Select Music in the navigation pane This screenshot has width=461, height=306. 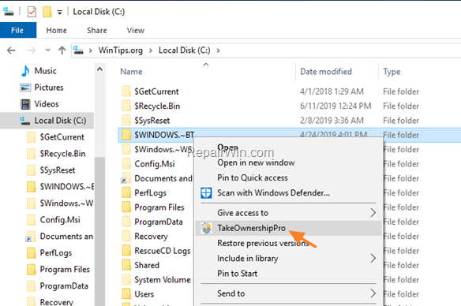pos(45,71)
